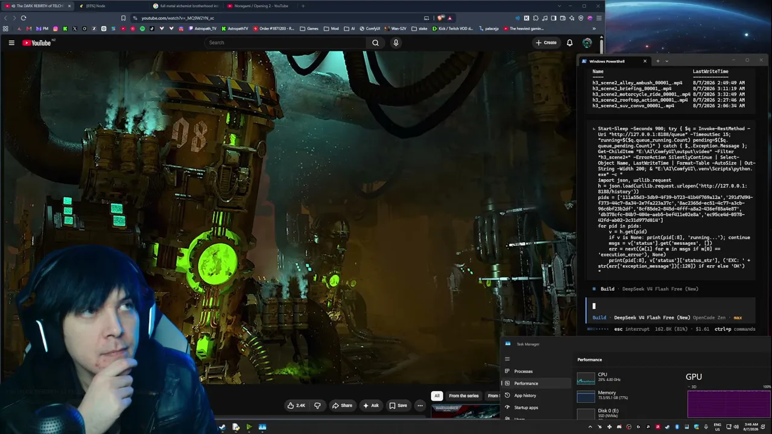Click the Ask button under the video
Viewport: 772px width, 434px height.
[x=370, y=406]
